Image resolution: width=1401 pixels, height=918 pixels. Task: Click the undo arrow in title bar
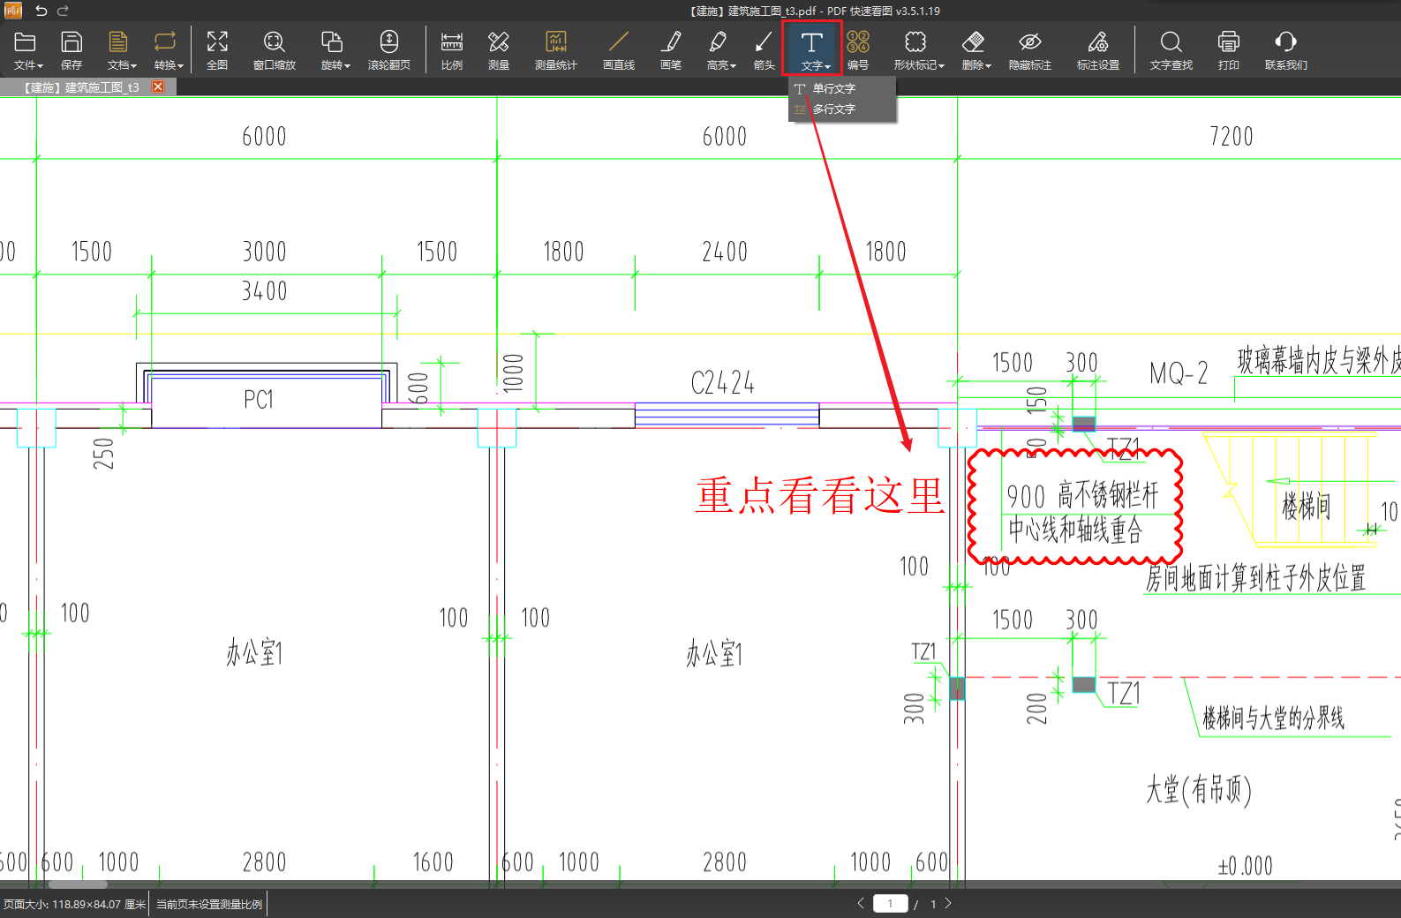[x=41, y=11]
